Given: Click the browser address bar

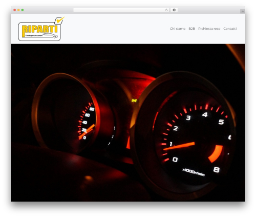Looking at the screenshot, I should pyautogui.click(x=121, y=10).
